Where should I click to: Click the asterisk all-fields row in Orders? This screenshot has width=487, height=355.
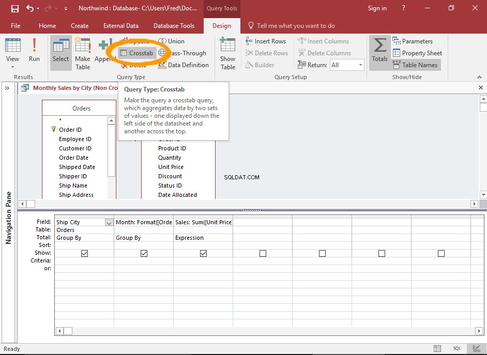click(x=60, y=120)
